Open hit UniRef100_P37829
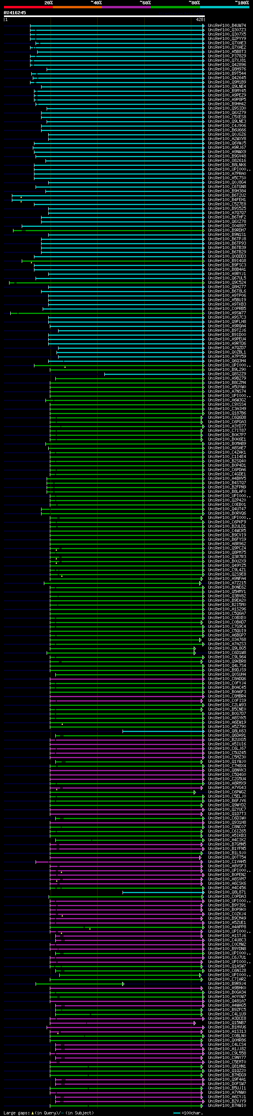Image resolution: width=253 pixels, height=1116 pixels. (227, 56)
